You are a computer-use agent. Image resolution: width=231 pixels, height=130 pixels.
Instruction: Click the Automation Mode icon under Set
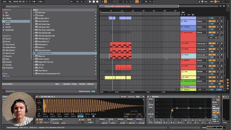coord(188,15)
